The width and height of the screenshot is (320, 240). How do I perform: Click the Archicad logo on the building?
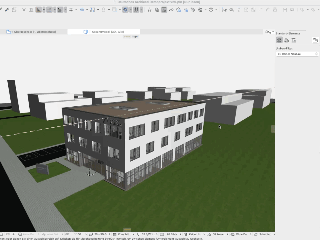tap(113, 122)
